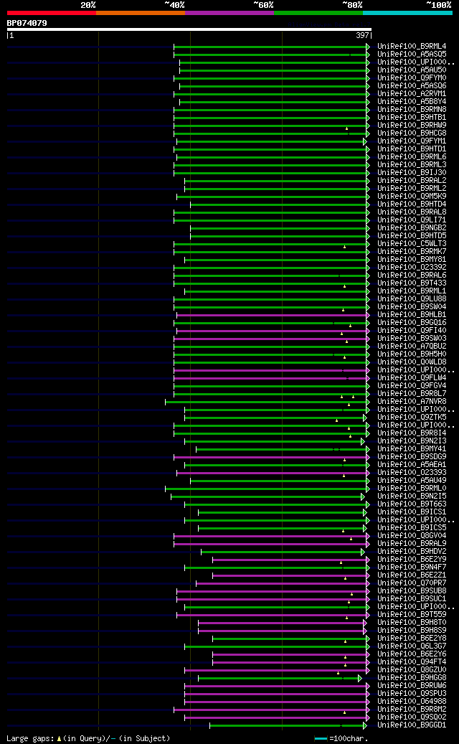The image size is (459, 744).
Task: Pick the UniRef100_Q9LU88 hit name
Action: [x=412, y=298]
